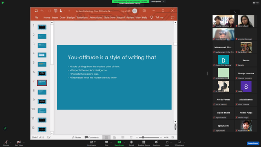Toggle the Notes pane in status bar
261x147 pixels.
[x=76, y=137]
